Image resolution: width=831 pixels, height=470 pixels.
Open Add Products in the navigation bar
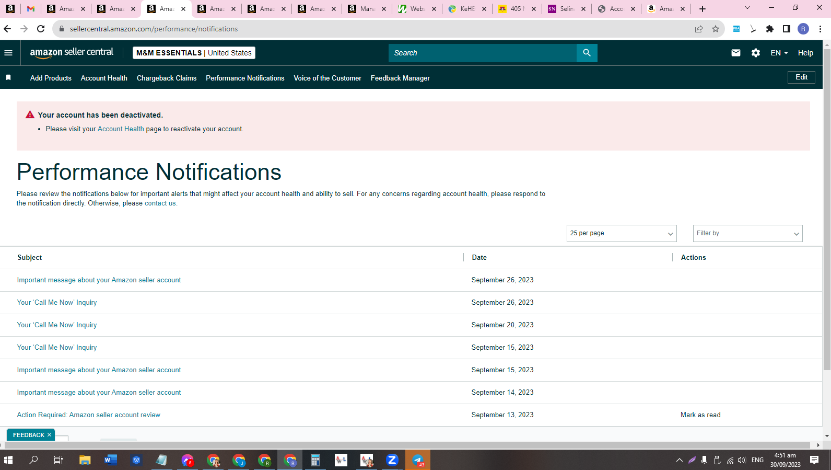click(51, 78)
